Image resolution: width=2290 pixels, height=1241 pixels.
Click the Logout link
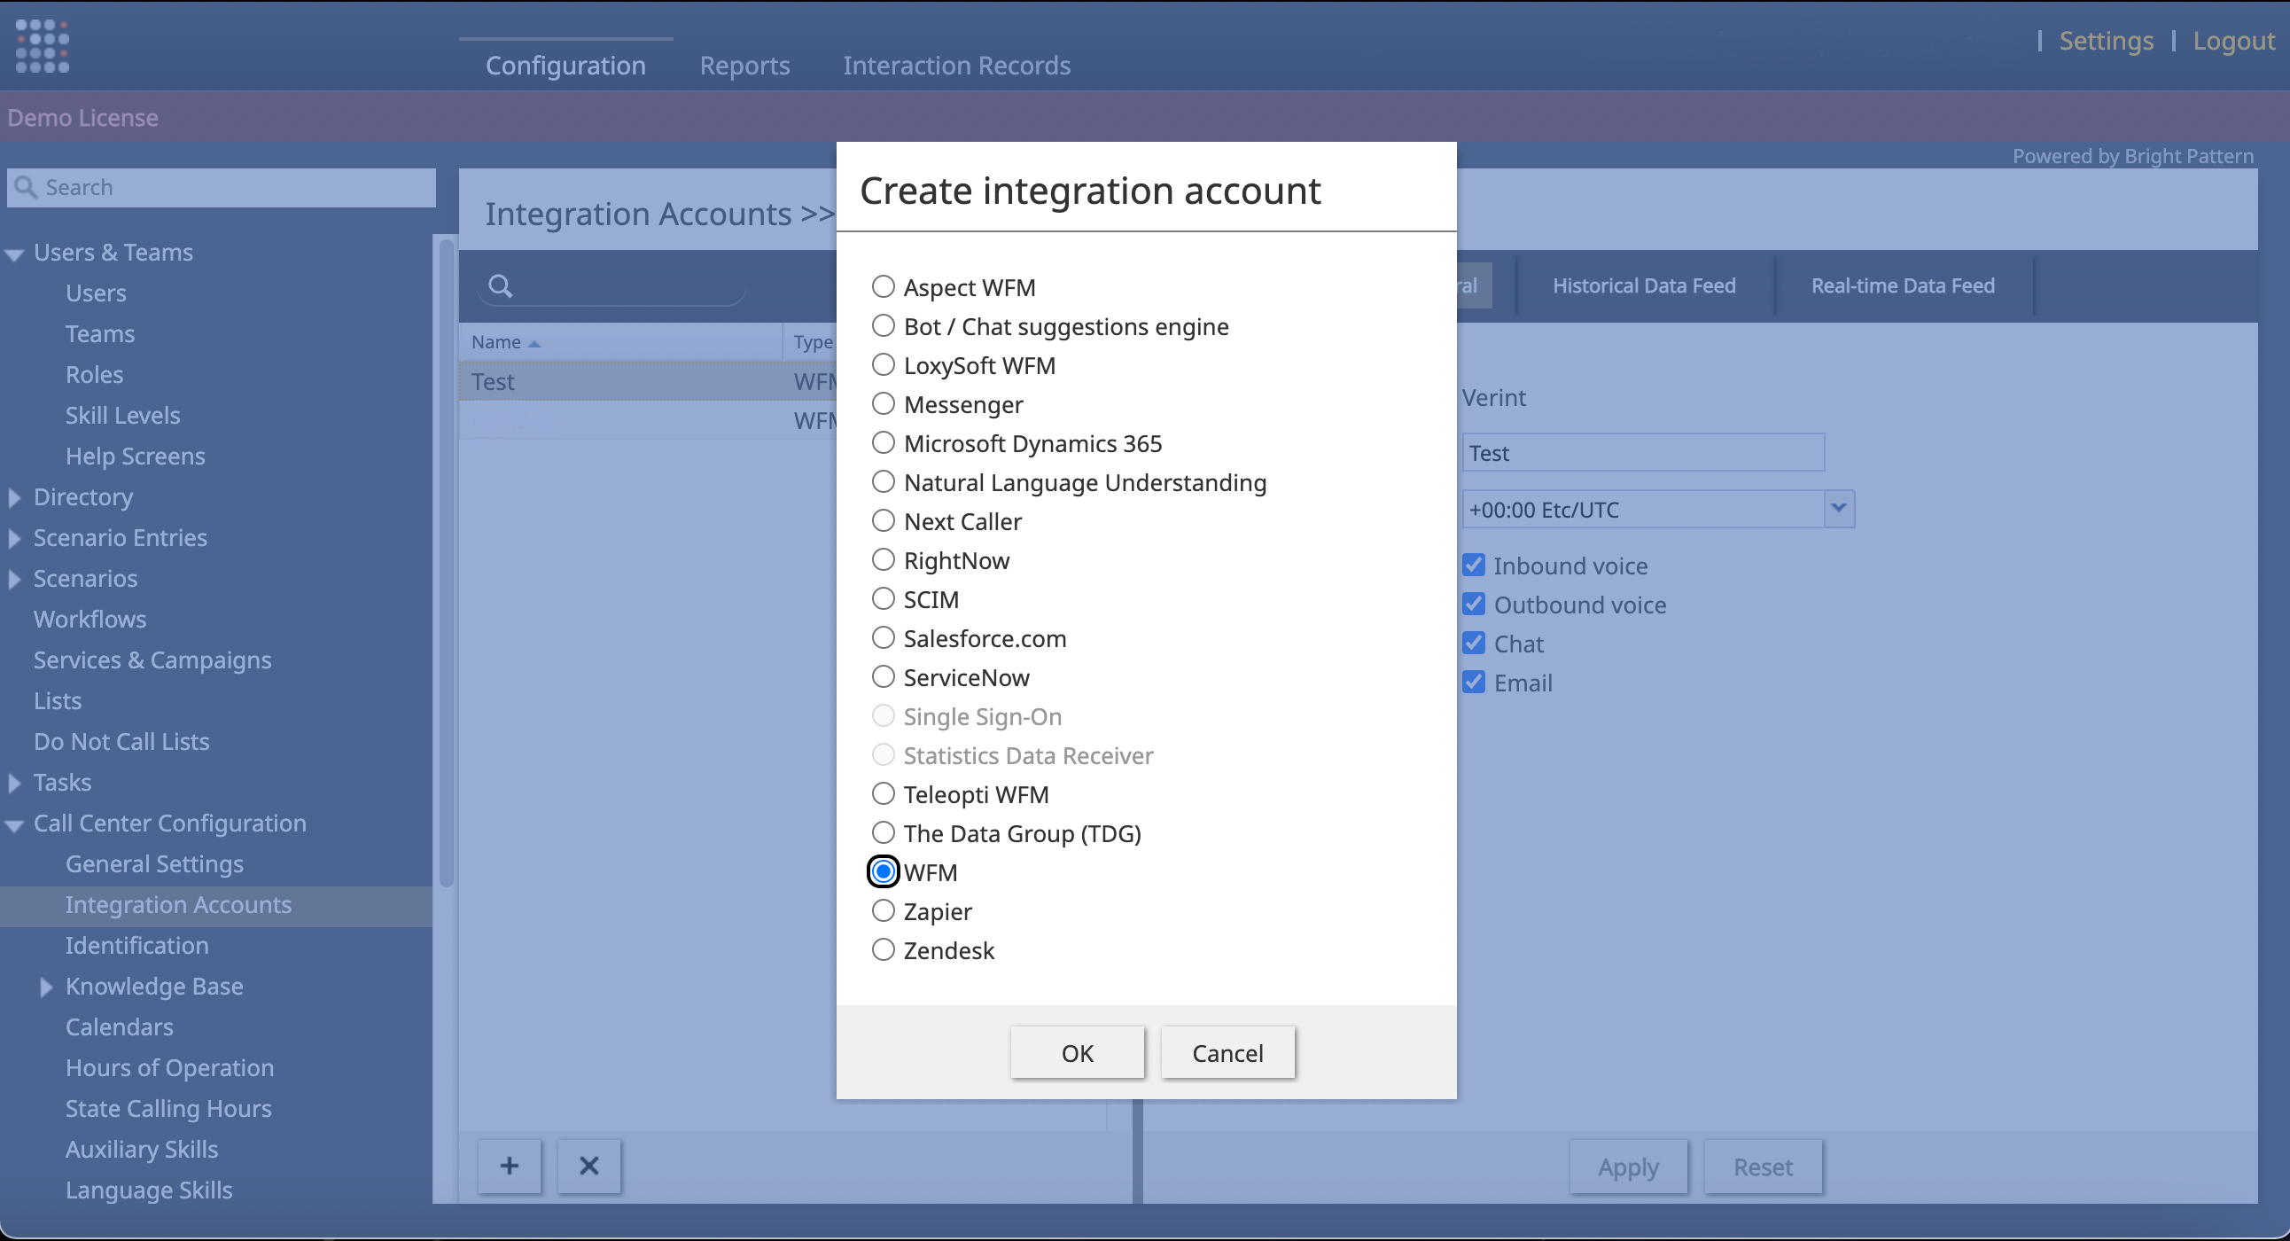pos(2233,41)
